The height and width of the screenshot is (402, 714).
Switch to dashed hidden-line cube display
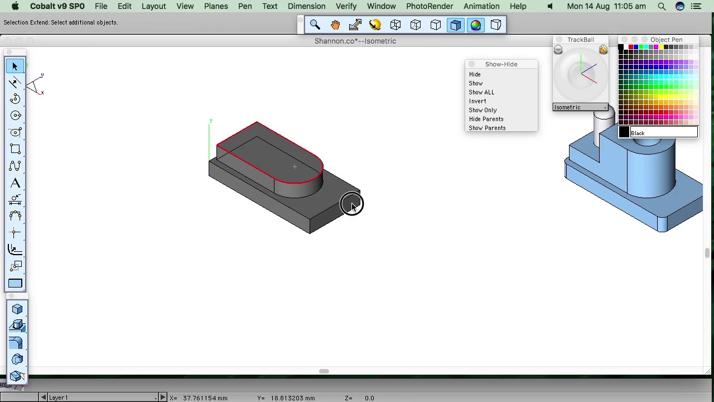point(416,25)
